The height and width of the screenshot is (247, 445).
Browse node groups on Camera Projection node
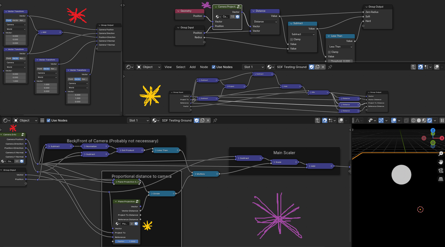tap(218, 17)
